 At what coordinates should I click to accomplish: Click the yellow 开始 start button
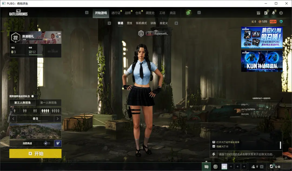tap(35, 153)
